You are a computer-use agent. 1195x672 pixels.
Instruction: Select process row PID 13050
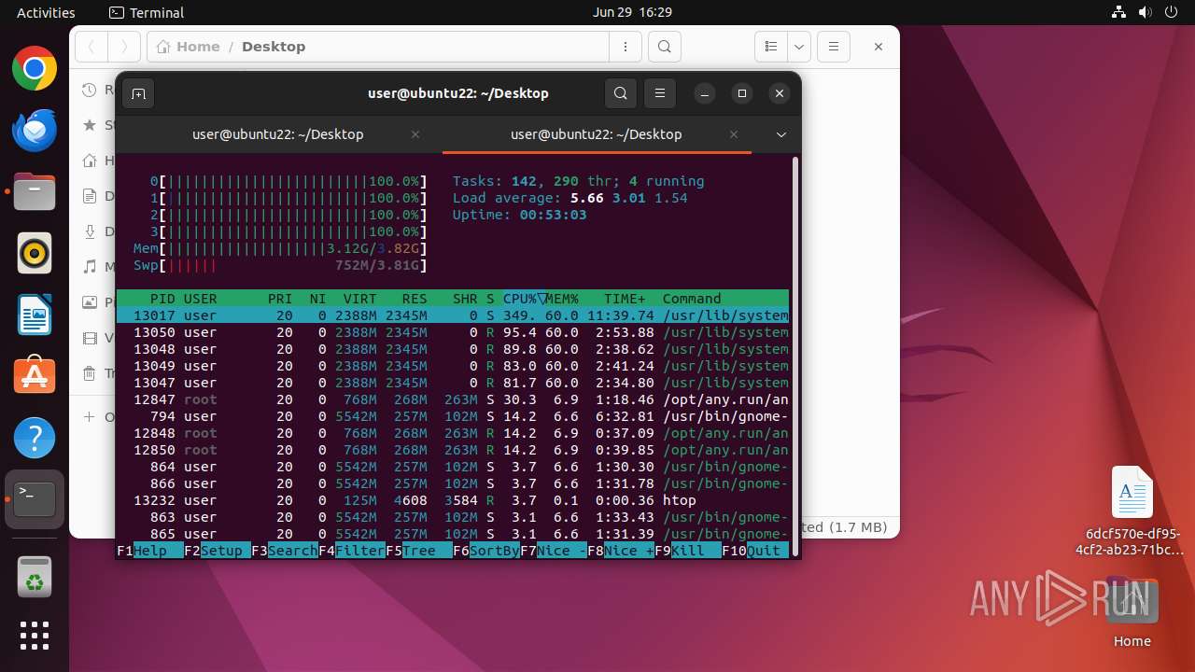point(453,332)
